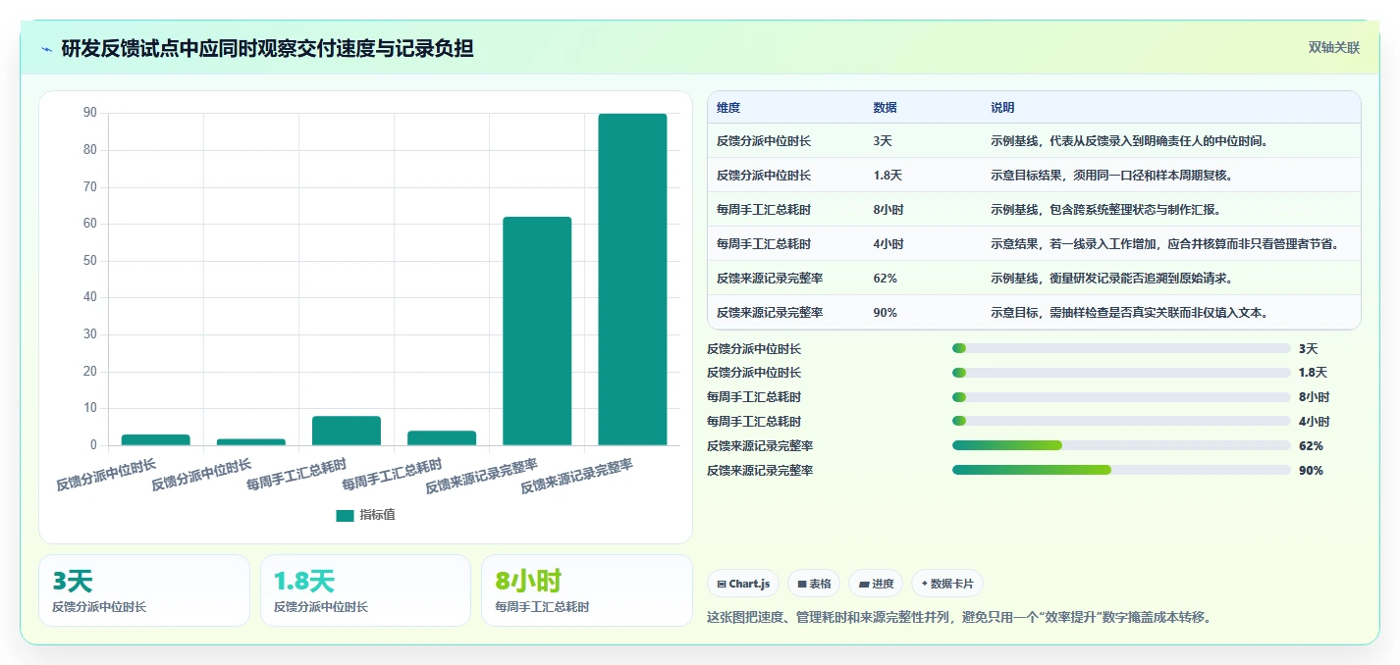The width and height of the screenshot is (1400, 665).
Task: Click the chart bar with value 4
Action: point(442,437)
